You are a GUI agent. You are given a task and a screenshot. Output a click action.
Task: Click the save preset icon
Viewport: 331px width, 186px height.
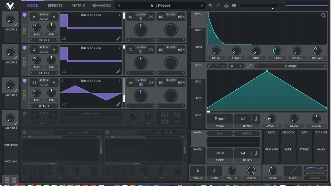(x=226, y=5)
